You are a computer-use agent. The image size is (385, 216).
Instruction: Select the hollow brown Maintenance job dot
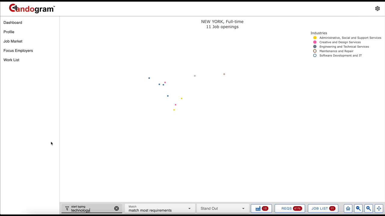224,74
